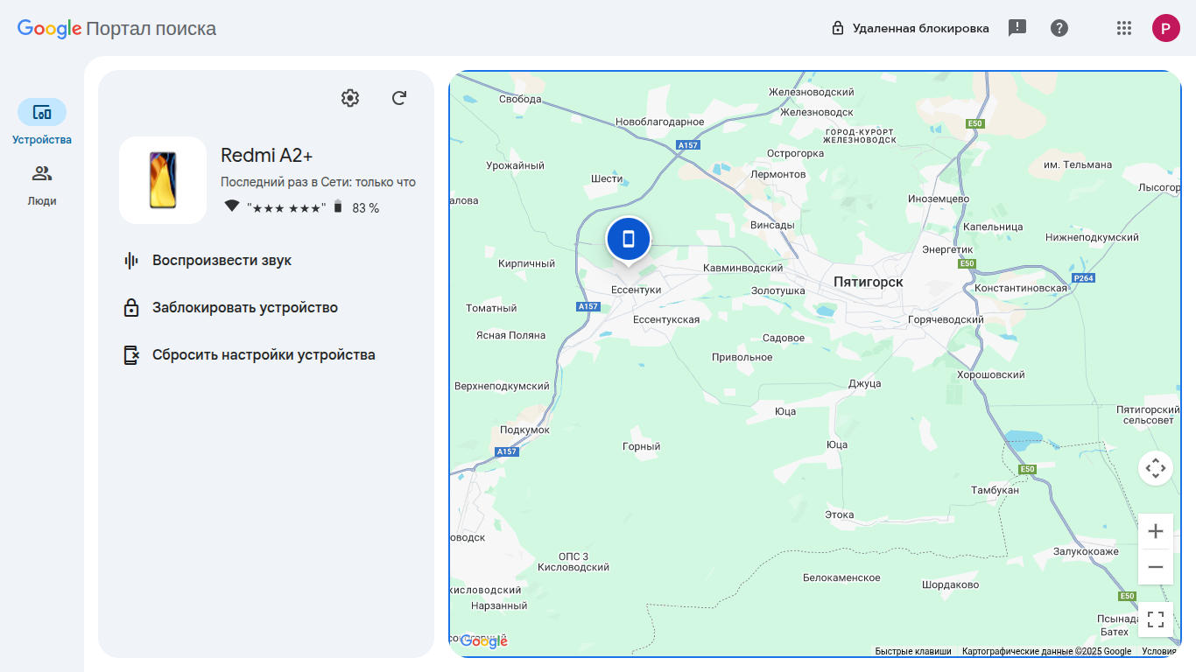Toggle fullscreen map view
This screenshot has height=672, width=1196.
pos(1156,619)
